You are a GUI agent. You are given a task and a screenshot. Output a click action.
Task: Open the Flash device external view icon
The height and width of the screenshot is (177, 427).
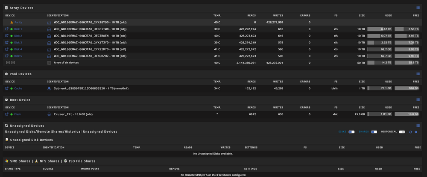point(7,114)
